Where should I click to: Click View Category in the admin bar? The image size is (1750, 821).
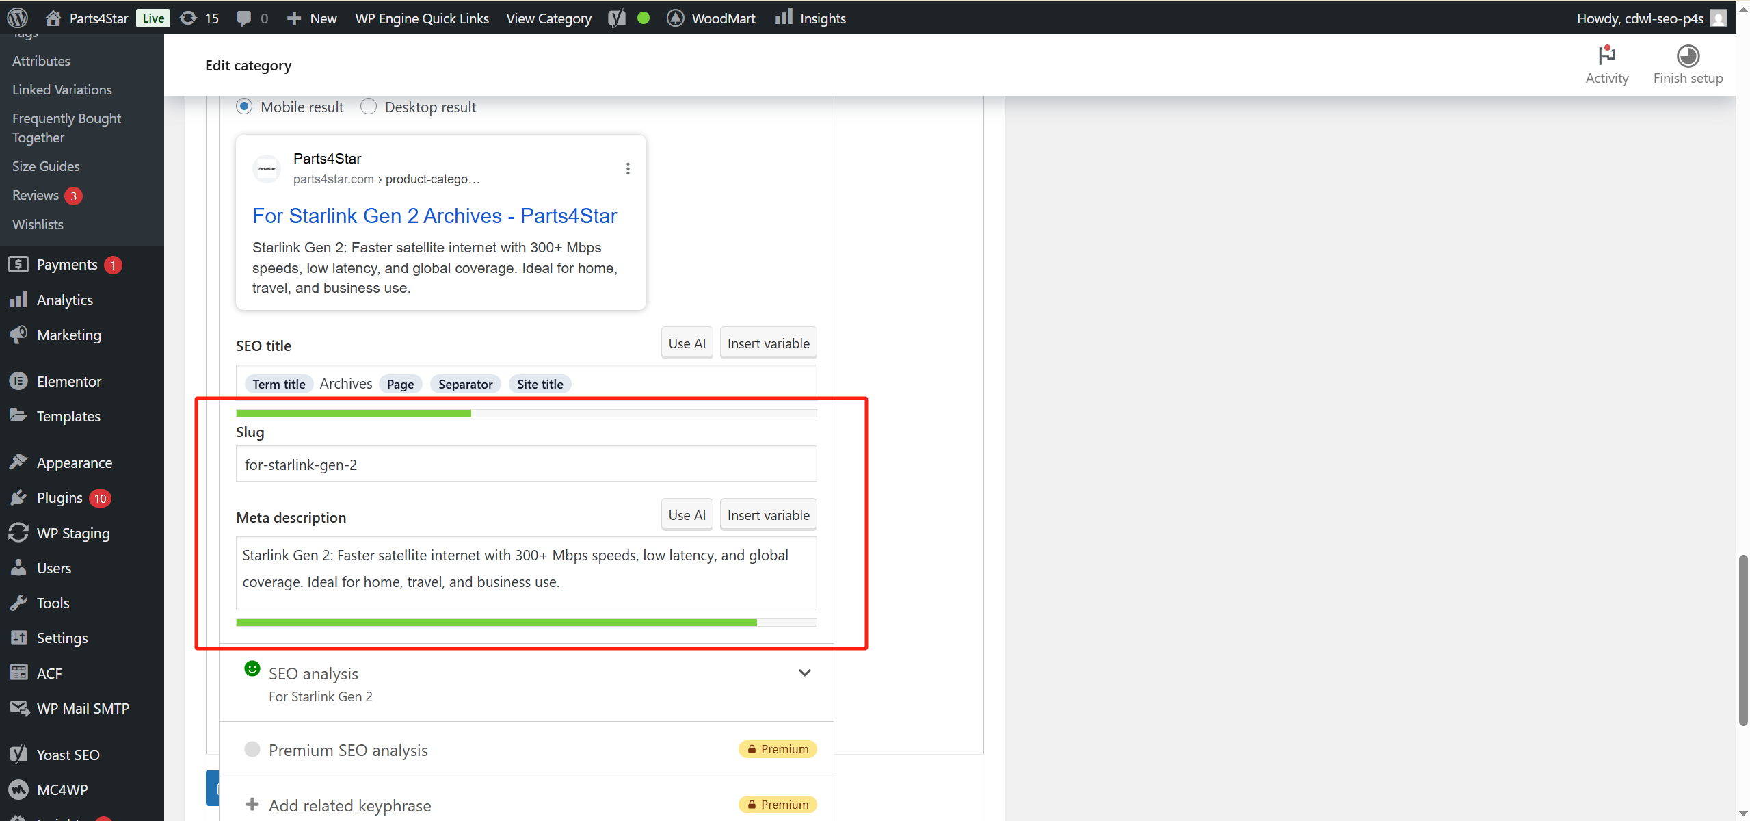point(548,18)
